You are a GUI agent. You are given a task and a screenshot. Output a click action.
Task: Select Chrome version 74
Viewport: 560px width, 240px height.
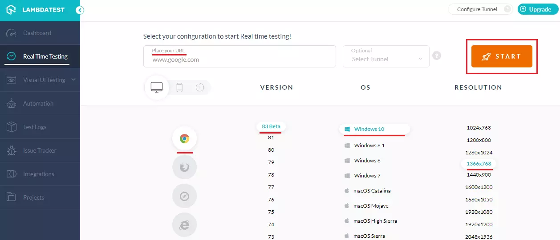(x=271, y=224)
